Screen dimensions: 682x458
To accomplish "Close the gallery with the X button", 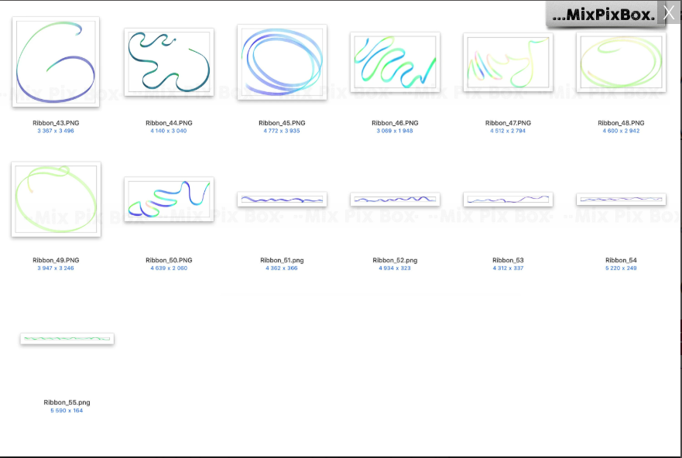I will tap(670, 13).
